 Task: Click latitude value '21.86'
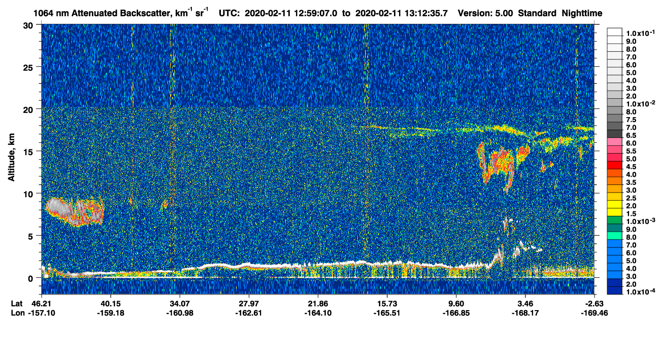pyautogui.click(x=317, y=304)
